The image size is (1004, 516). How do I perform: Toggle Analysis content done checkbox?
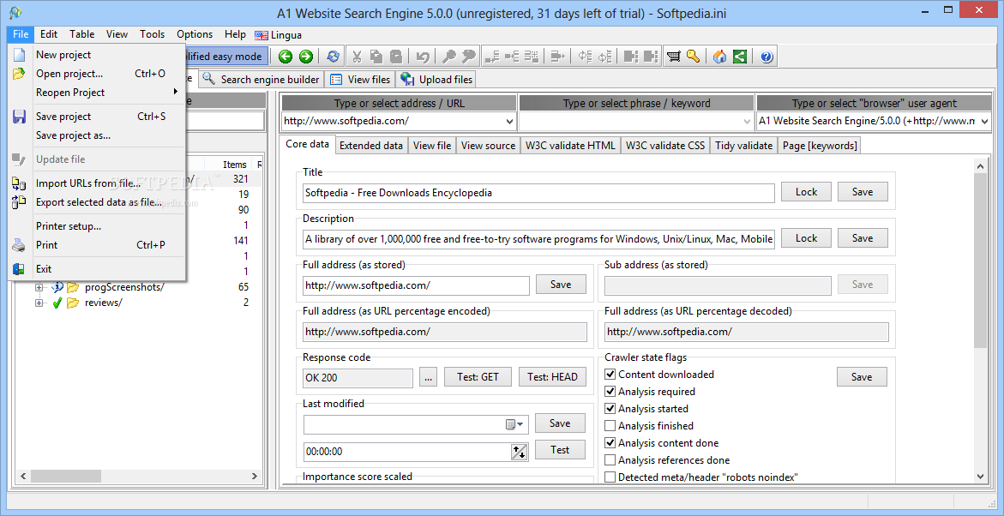pos(610,443)
